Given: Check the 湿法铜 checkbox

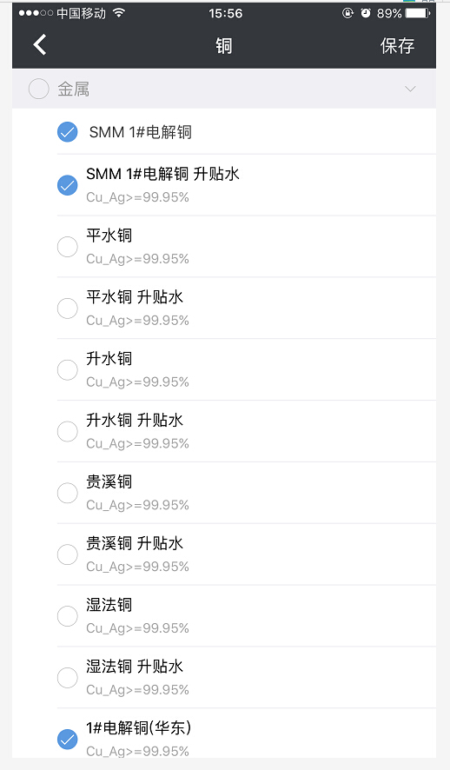Looking at the screenshot, I should [x=67, y=616].
